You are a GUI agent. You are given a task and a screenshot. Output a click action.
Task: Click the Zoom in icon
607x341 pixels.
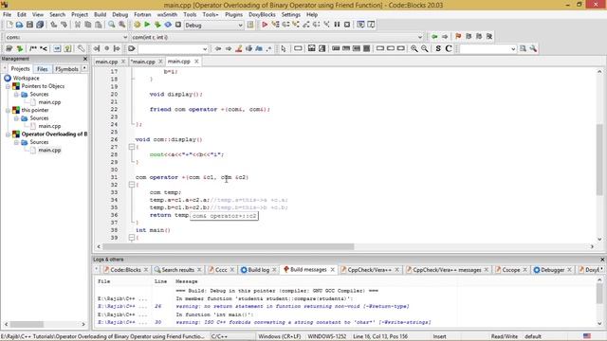tap(414, 48)
